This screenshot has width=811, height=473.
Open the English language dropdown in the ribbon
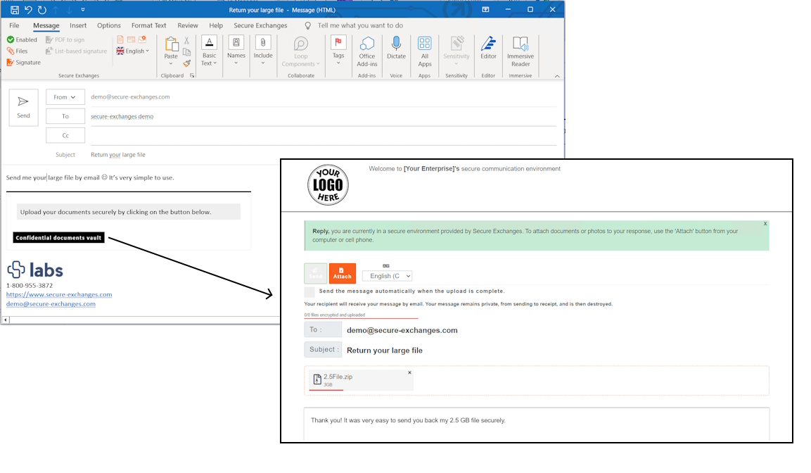click(133, 51)
